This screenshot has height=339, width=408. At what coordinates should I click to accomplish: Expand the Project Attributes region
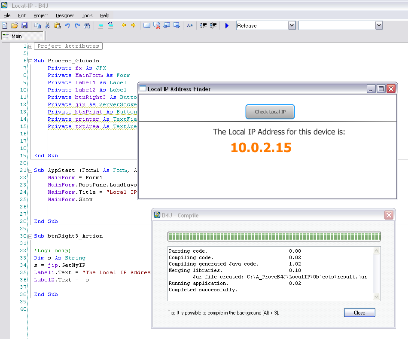click(30, 46)
